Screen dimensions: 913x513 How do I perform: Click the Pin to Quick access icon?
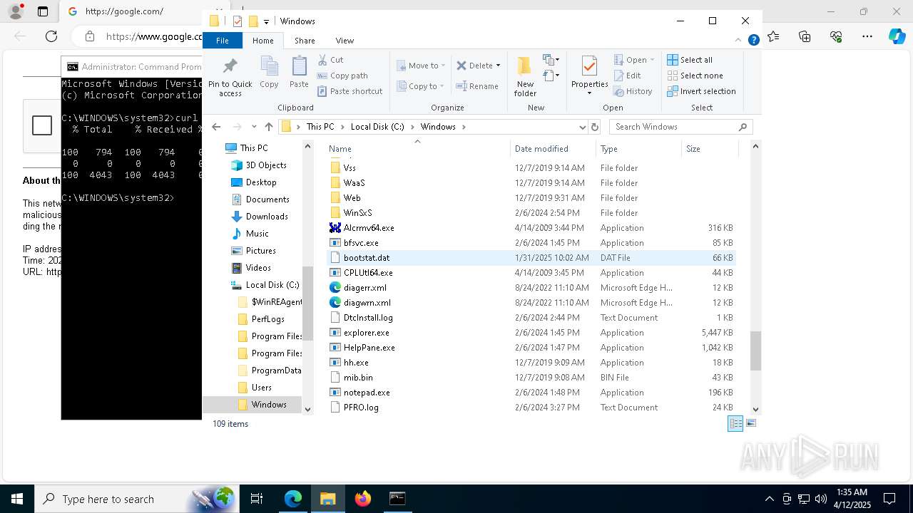tap(230, 67)
